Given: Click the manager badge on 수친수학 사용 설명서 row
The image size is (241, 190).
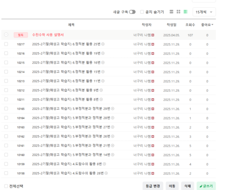Looking at the screenshot, I should [x=153, y=35].
